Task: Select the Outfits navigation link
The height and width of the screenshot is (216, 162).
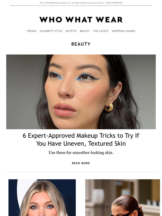Action: 71,31
